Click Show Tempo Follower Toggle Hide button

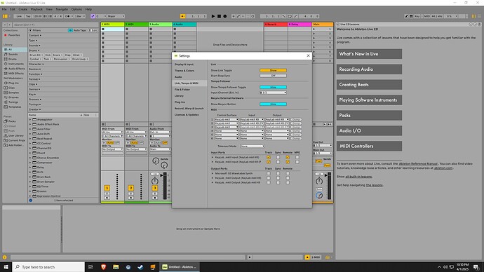[273, 87]
